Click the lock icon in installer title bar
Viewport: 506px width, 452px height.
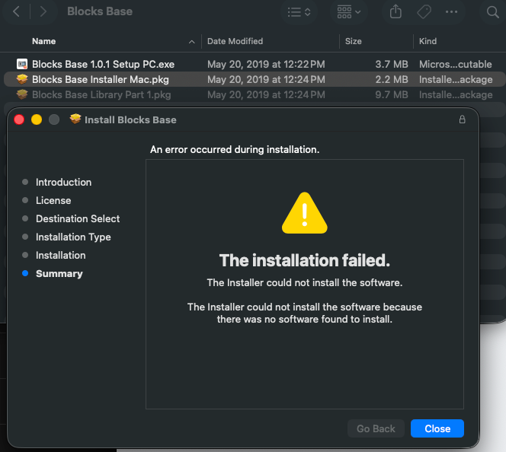click(x=462, y=119)
